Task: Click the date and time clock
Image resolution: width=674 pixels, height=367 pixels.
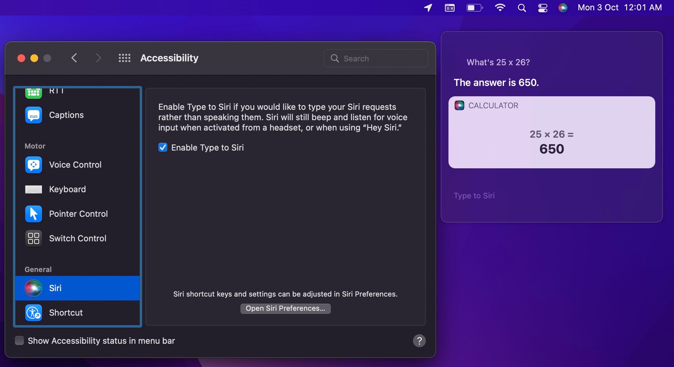Action: pyautogui.click(x=620, y=8)
